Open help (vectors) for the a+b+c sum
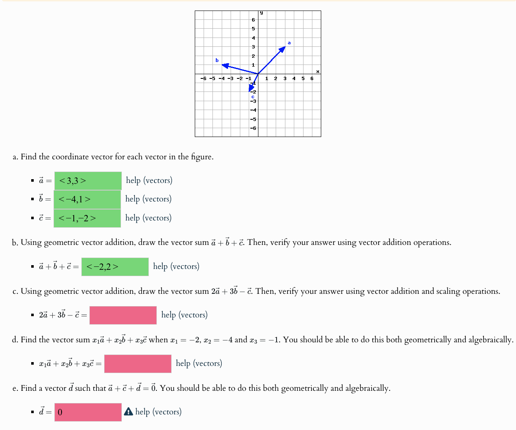Screen dimensions: 516x430 176,266
